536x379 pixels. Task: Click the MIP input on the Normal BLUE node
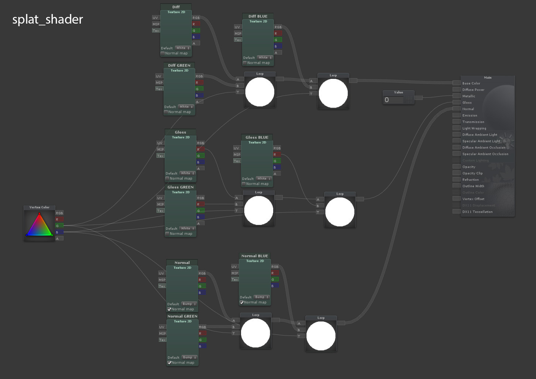coord(235,273)
